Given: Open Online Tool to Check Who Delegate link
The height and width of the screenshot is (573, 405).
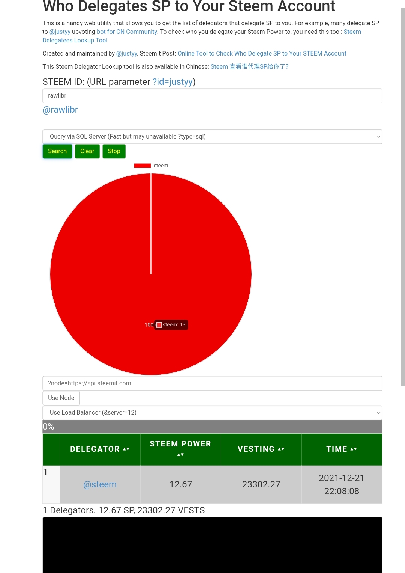Looking at the screenshot, I should pos(262,54).
